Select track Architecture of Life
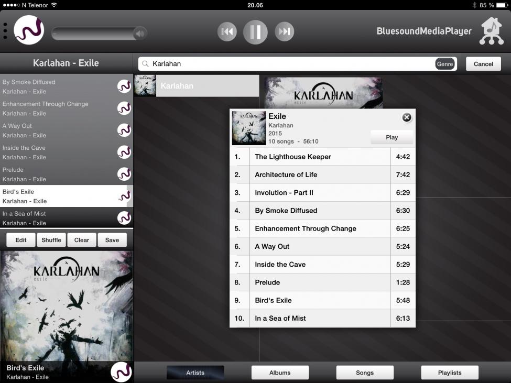The width and height of the screenshot is (511, 383). (x=323, y=174)
